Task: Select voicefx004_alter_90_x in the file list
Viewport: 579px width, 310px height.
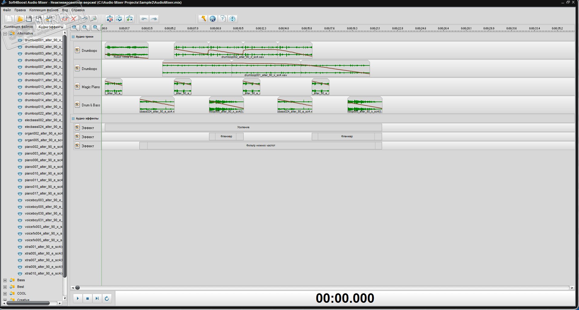Action: click(x=43, y=233)
